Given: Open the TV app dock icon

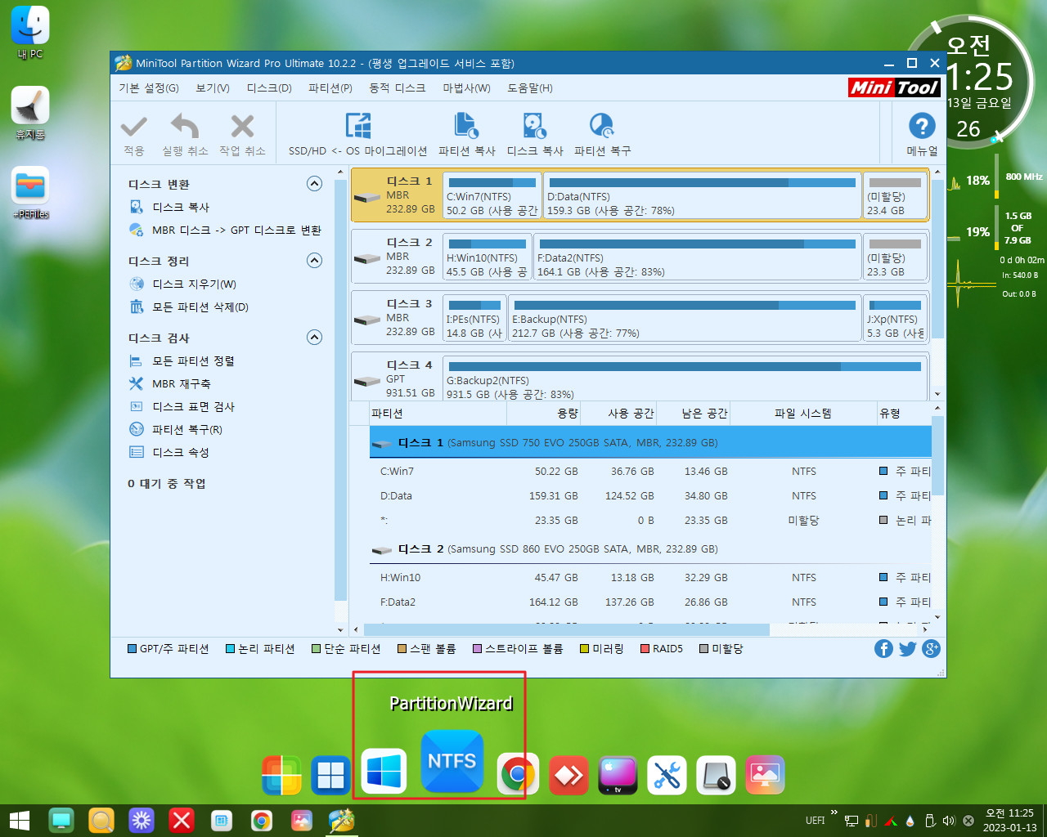Looking at the screenshot, I should click(618, 775).
